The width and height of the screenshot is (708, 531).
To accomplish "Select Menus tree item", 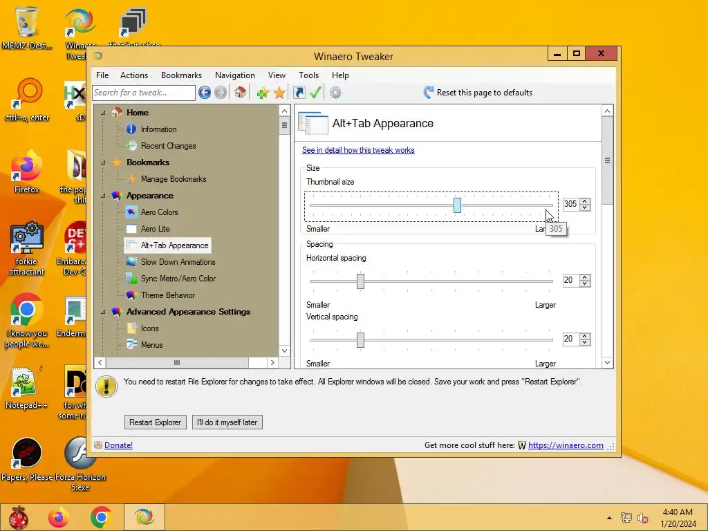I will (151, 345).
